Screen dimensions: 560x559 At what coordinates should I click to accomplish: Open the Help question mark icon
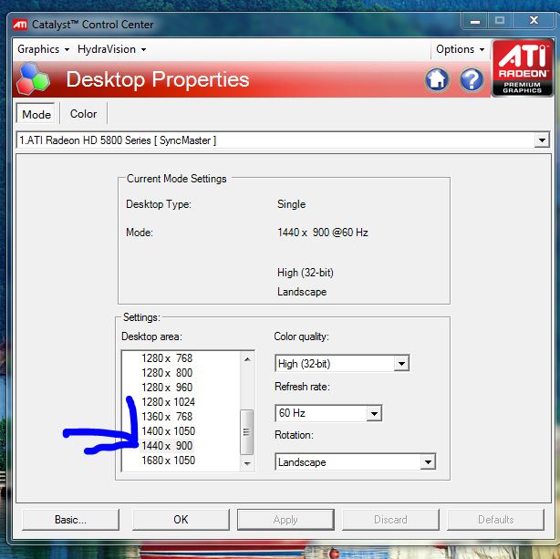[x=472, y=79]
